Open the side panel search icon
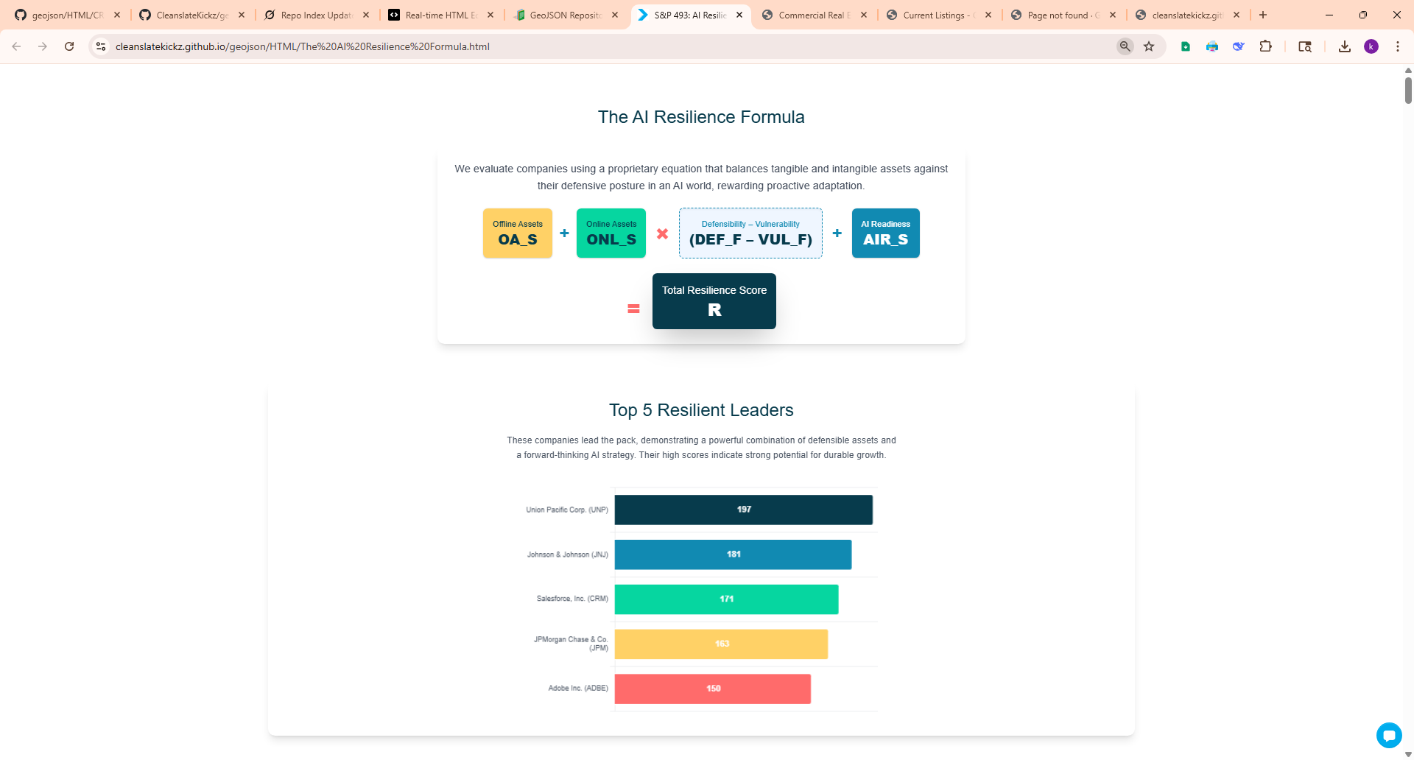1414x760 pixels. click(x=1305, y=46)
